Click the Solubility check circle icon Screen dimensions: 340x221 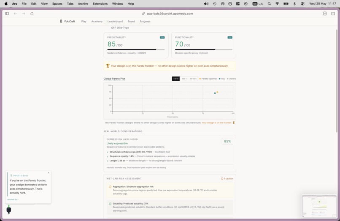[x=110, y=204]
